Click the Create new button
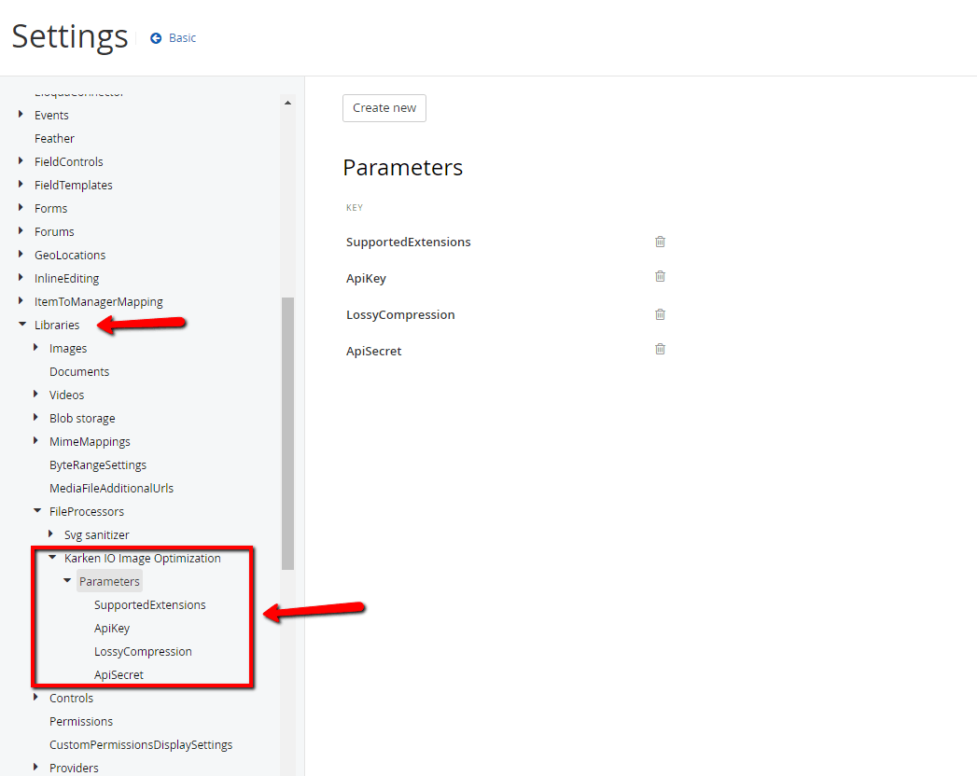This screenshot has width=977, height=776. click(x=384, y=108)
